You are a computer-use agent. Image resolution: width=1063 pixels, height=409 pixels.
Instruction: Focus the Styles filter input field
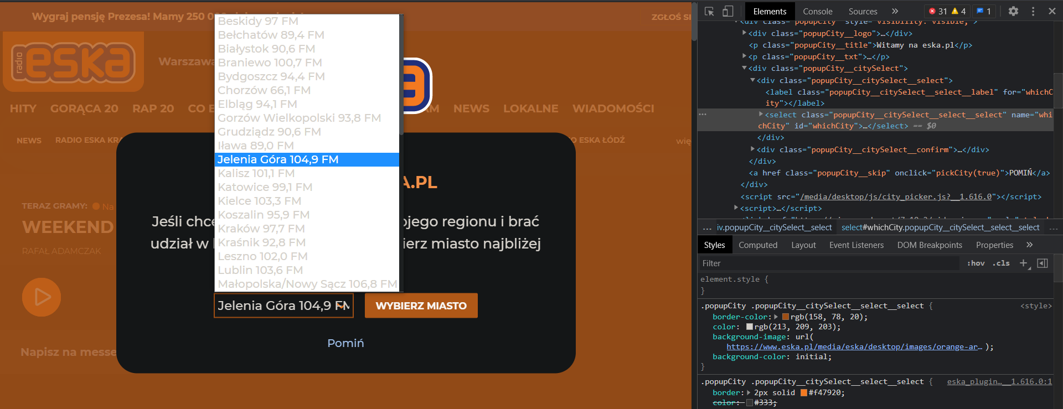point(829,263)
